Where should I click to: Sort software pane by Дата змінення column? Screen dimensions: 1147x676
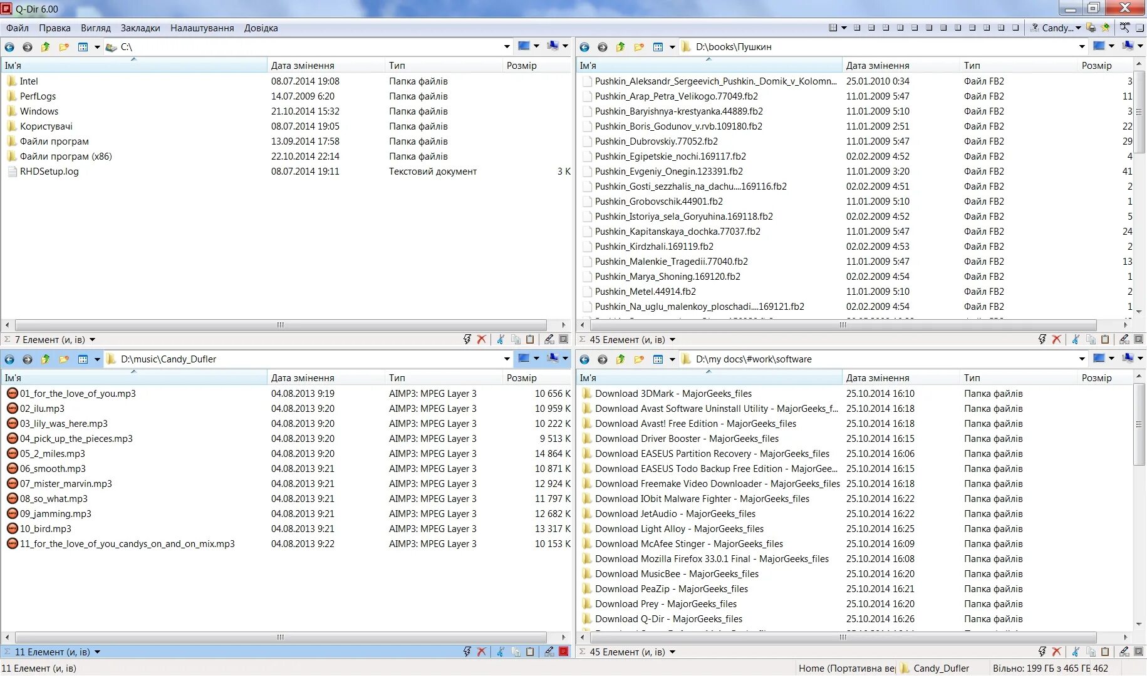(901, 378)
